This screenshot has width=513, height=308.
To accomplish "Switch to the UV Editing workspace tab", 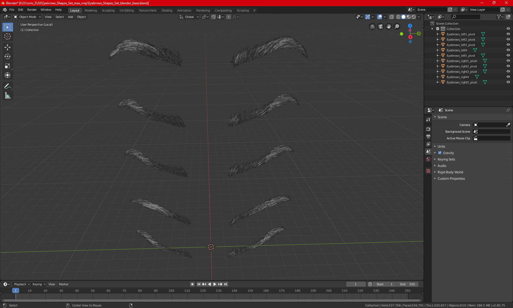I will [x=127, y=10].
